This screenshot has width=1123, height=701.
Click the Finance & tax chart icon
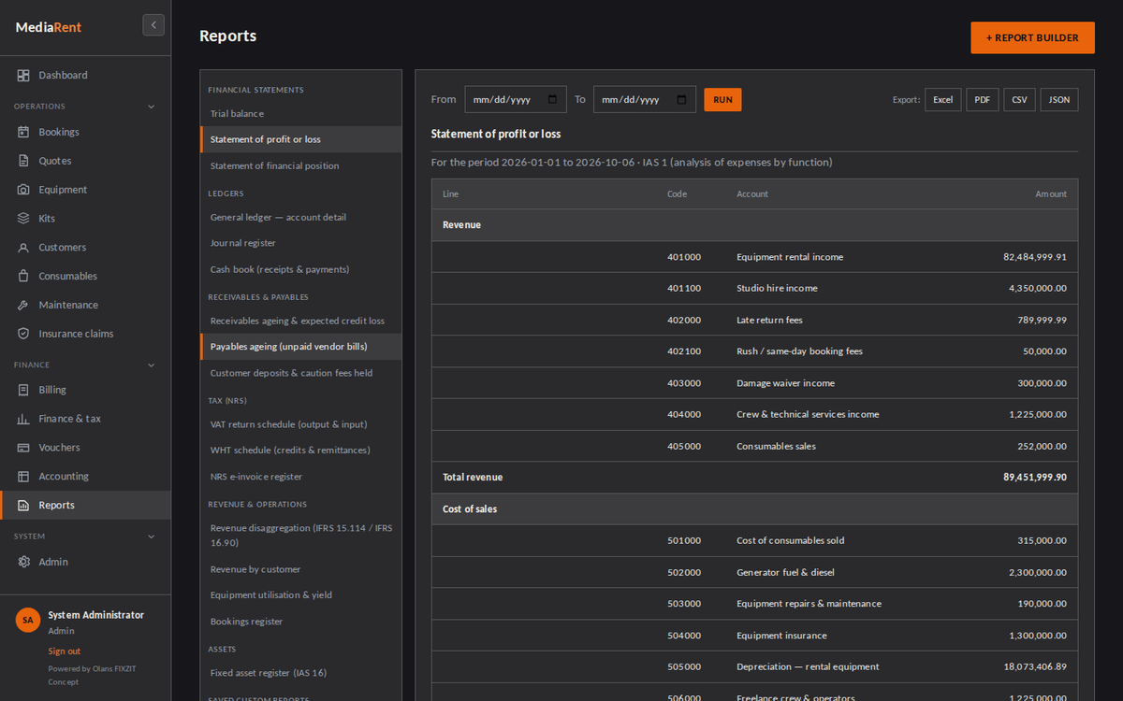pyautogui.click(x=23, y=419)
